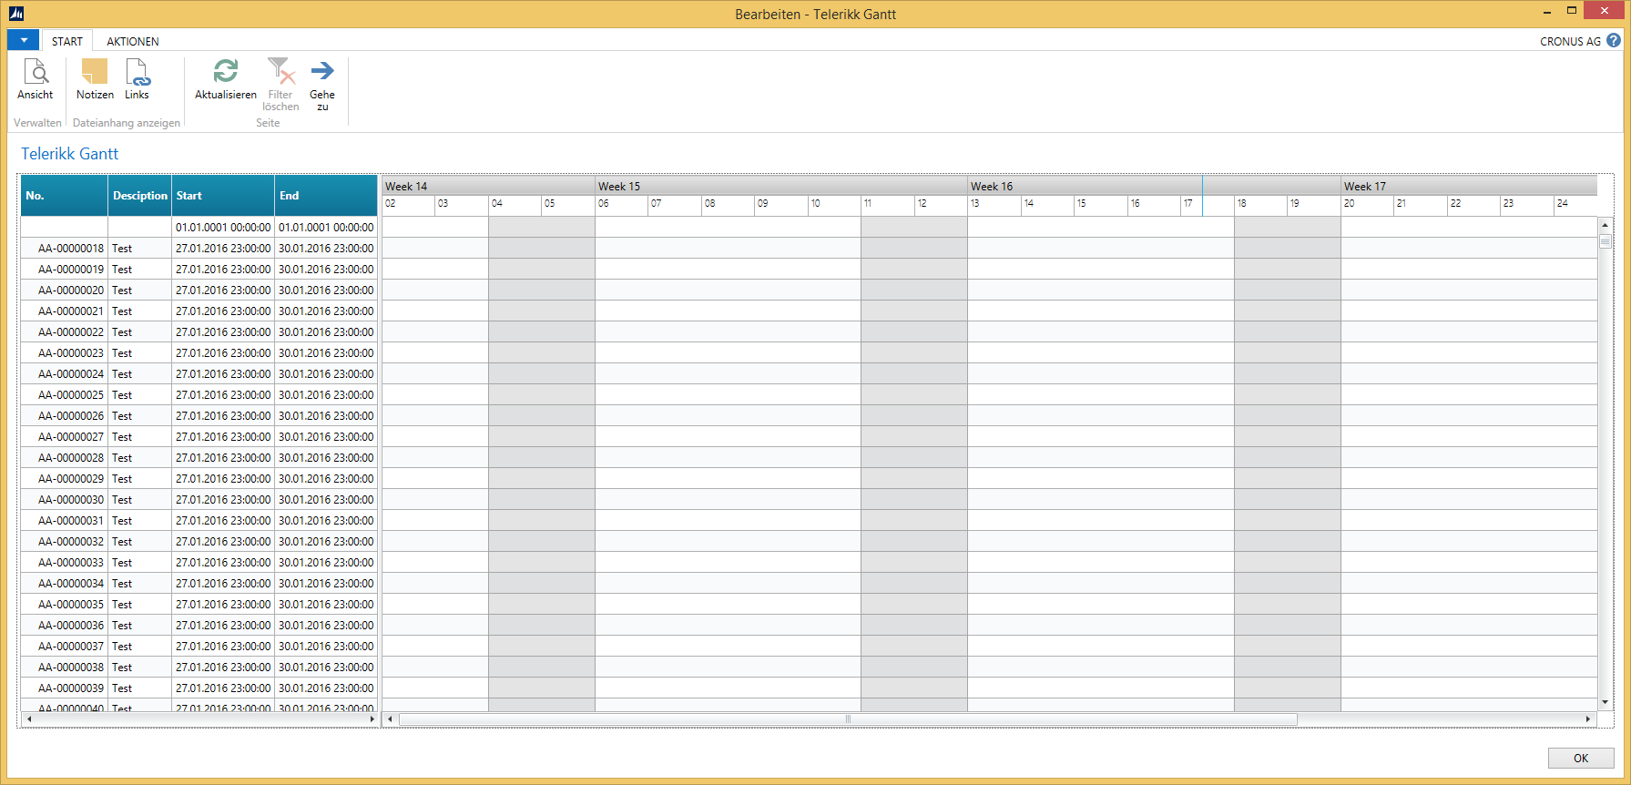Screen dimensions: 1631x785
Task: Select the Week 14 timeline header
Action: pos(488,186)
